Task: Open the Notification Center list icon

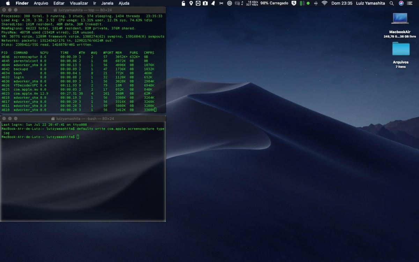Action: 410,3
